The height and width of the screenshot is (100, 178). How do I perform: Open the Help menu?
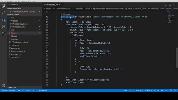pos(33,1)
